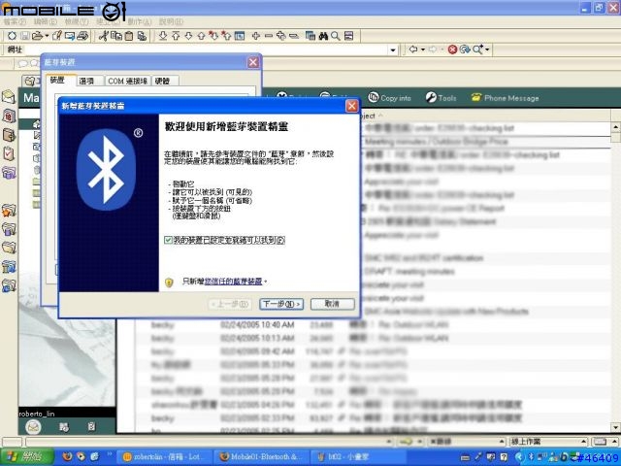Click the Cut scissors toolbar icon
The image size is (621, 466).
coord(104,36)
